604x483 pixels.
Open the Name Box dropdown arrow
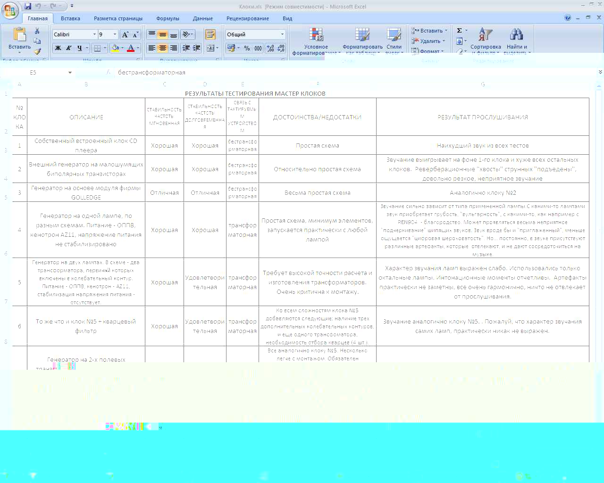coord(70,73)
